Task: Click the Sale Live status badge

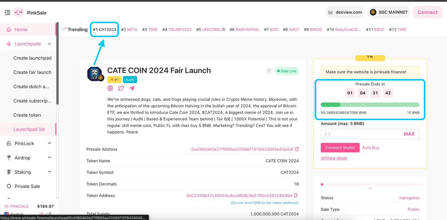Action: tap(287, 71)
